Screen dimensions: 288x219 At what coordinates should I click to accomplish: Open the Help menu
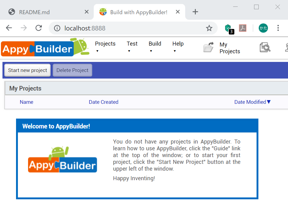pos(178,44)
